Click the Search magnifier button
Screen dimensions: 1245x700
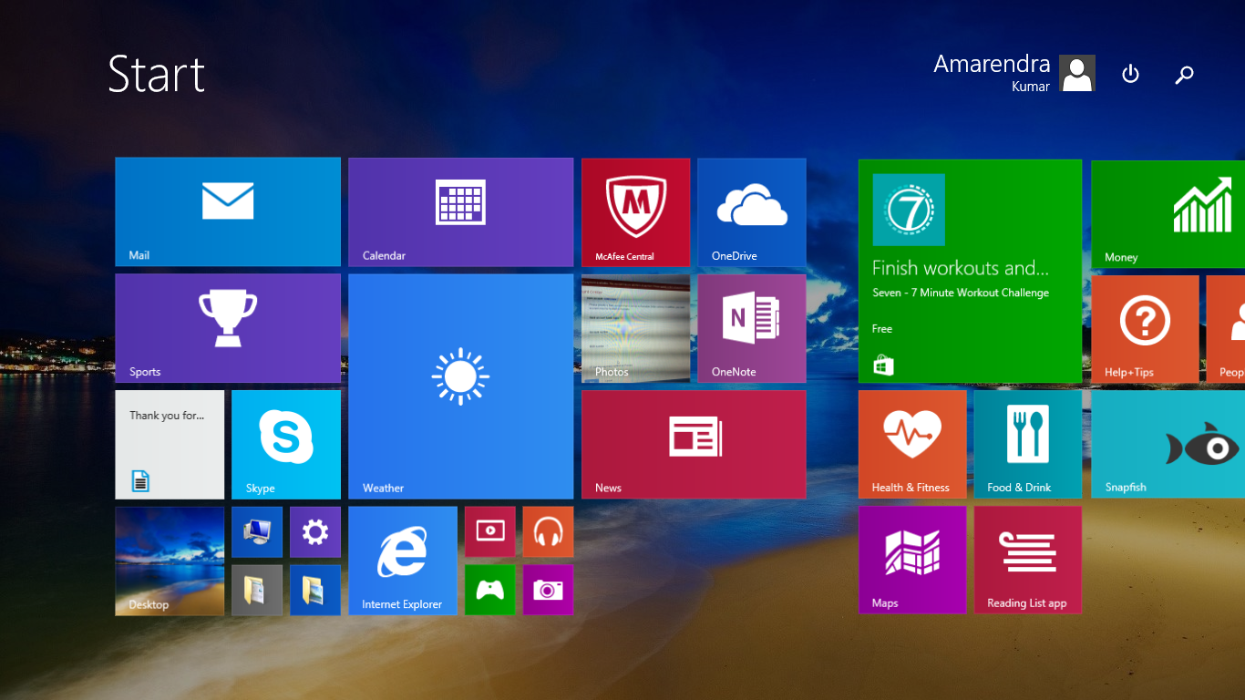point(1184,75)
